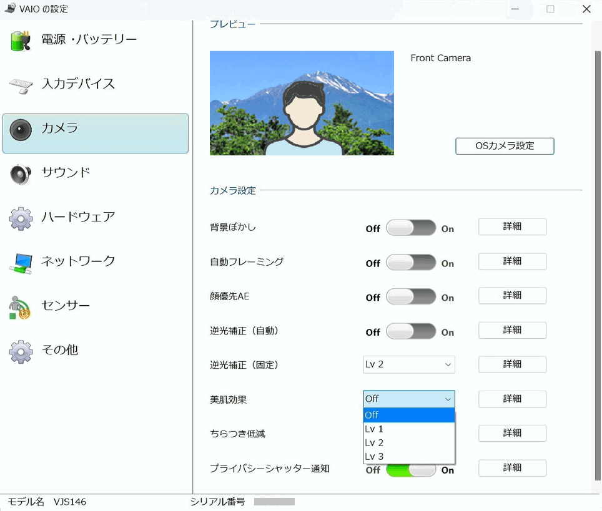Open 詳細 for ちらつき低減
The image size is (602, 511).
coord(512,433)
